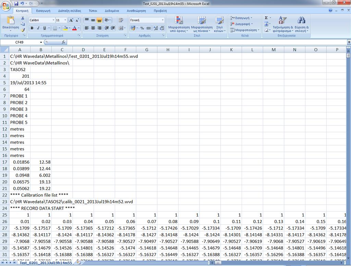Click the Copy icon in Πρόχειρο
This screenshot has height=266, width=351.
tap(23, 24)
